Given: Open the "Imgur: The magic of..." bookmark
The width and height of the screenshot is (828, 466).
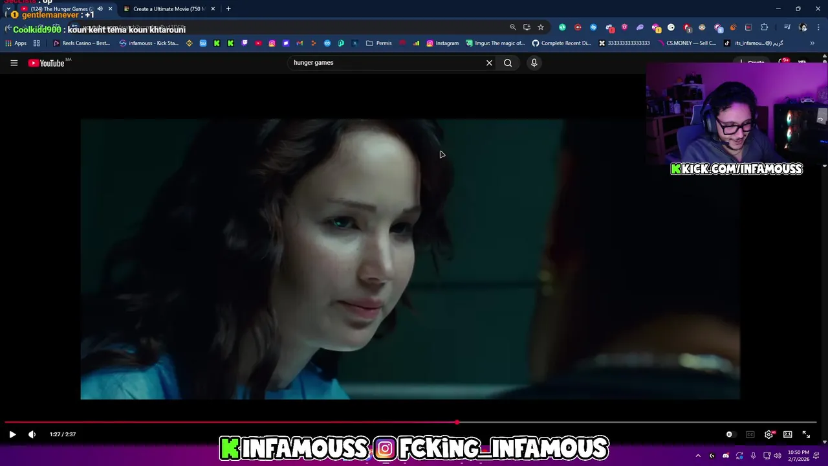Looking at the screenshot, I should [496, 43].
